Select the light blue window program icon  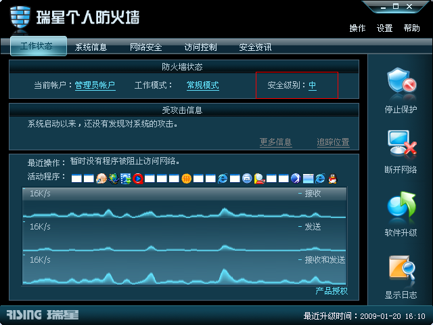coord(309,179)
